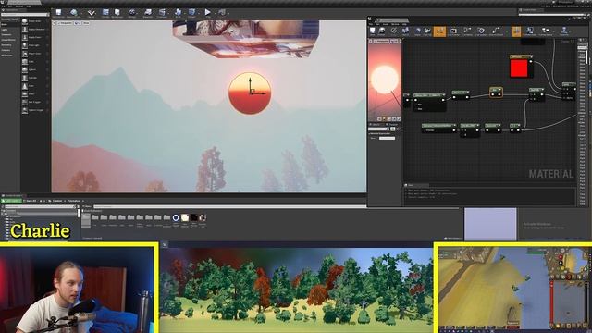The image size is (592, 333).
Task: Click Apply in the Material editor toolbar
Action: tap(394, 31)
